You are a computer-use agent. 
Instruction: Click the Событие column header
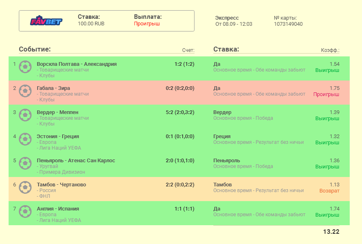pyautogui.click(x=35, y=49)
